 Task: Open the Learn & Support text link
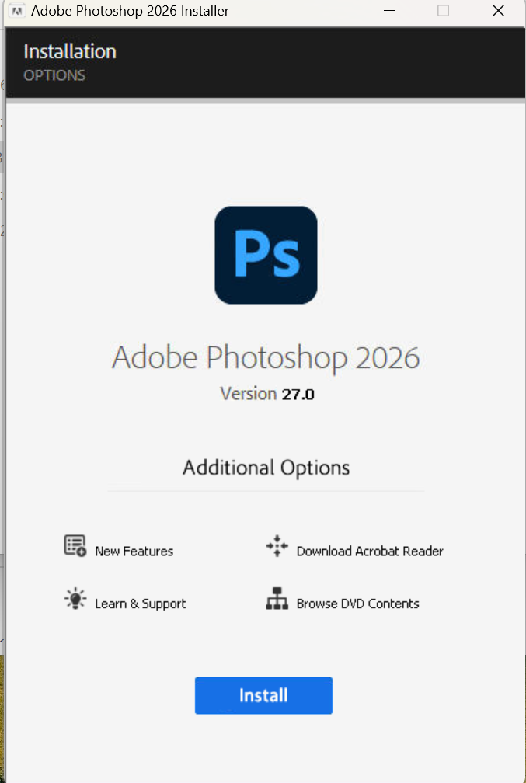(x=140, y=604)
